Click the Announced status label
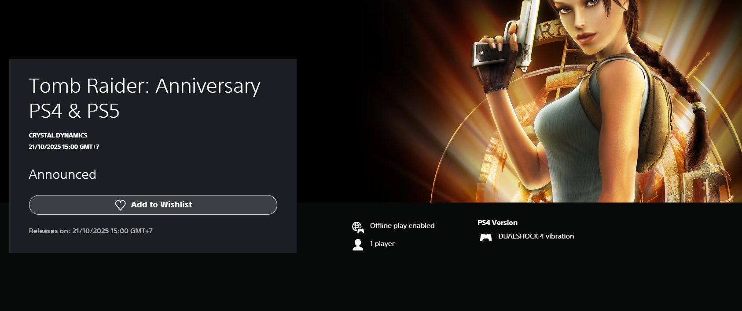 [62, 174]
